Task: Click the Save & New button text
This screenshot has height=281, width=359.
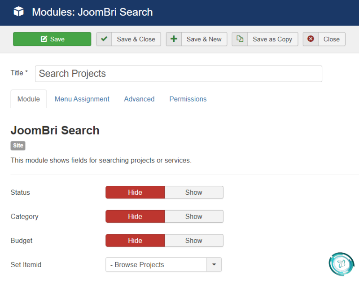Action: tap(204, 39)
